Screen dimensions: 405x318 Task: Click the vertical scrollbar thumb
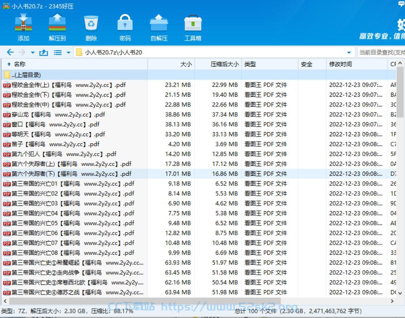pyautogui.click(x=400, y=93)
